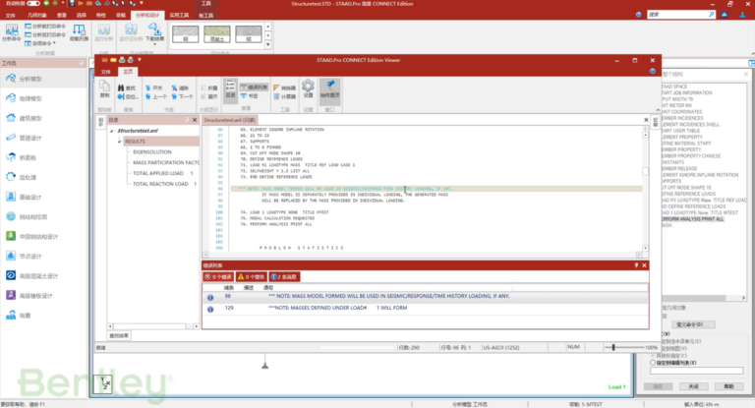Image resolution: width=755 pixels, height=408 pixels.
Task: Open 设置 gear in Viewer ribbon
Action: [308, 89]
